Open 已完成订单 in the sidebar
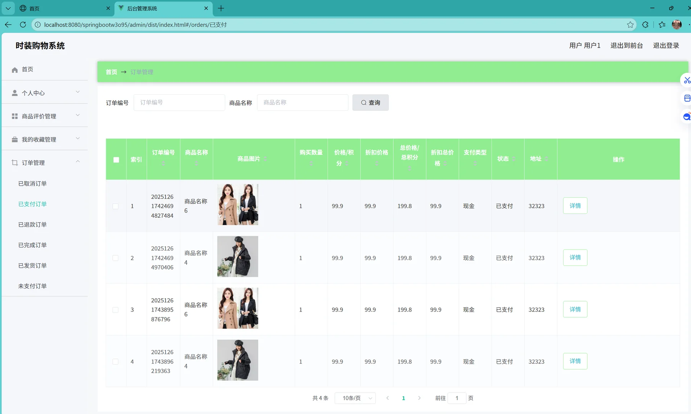The image size is (691, 414). [33, 245]
